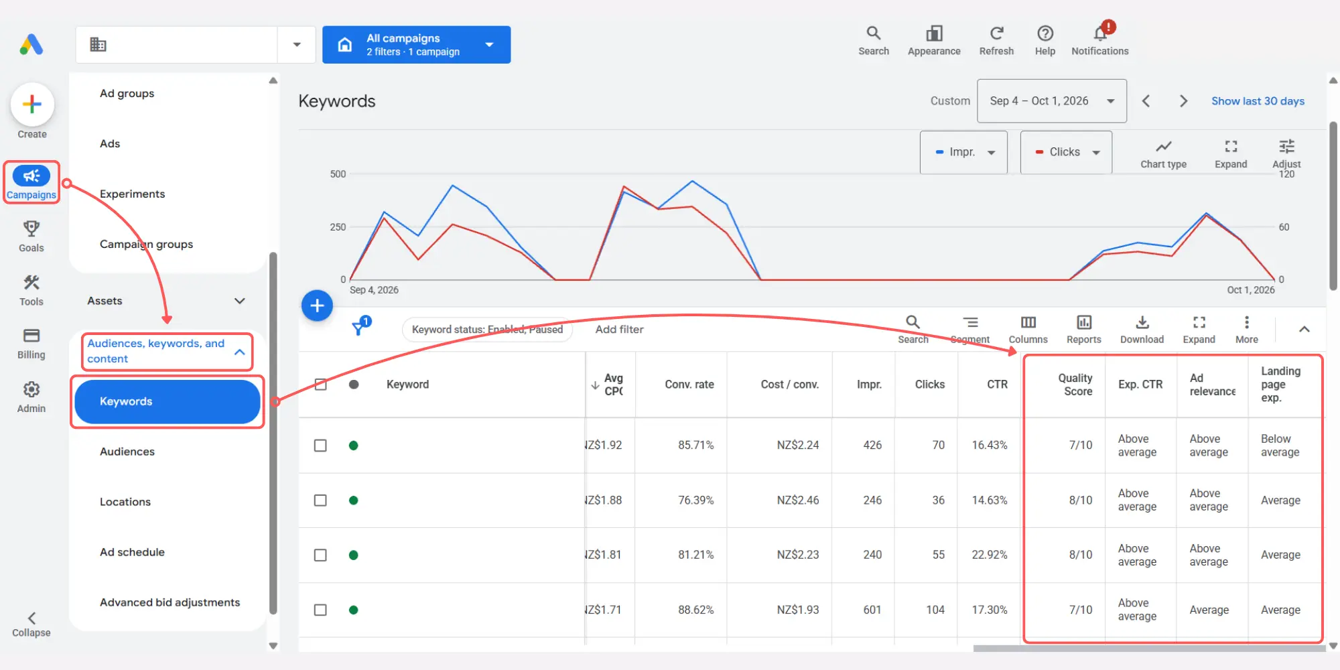The width and height of the screenshot is (1340, 670).
Task: Open the Clicks metric dropdown
Action: pyautogui.click(x=1066, y=153)
